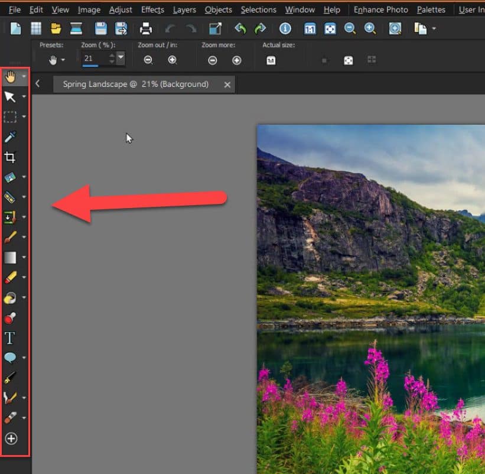Image resolution: width=485 pixels, height=474 pixels.
Task: Click the Print toolbar icon
Action: click(146, 28)
